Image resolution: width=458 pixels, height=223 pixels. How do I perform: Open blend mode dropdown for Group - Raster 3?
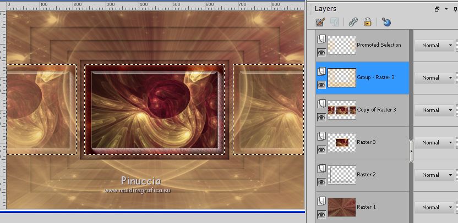[434, 78]
